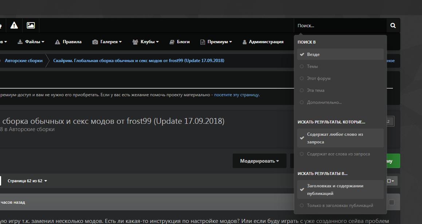
Task: Follow the 'посетите эту страницу' link
Action: pyautogui.click(x=236, y=95)
